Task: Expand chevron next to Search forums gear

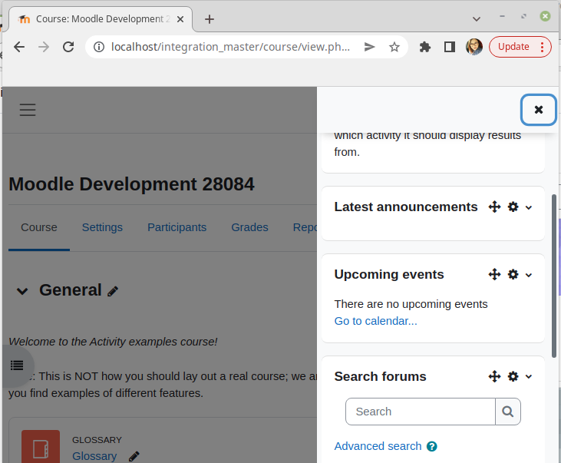Action: point(529,377)
